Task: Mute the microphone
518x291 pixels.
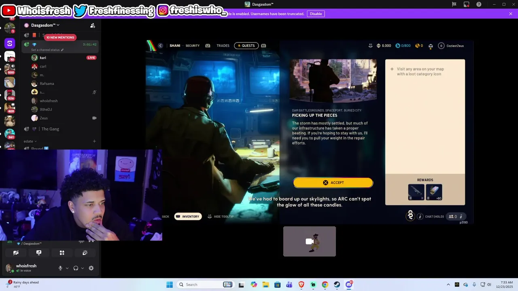Action: tap(60, 268)
